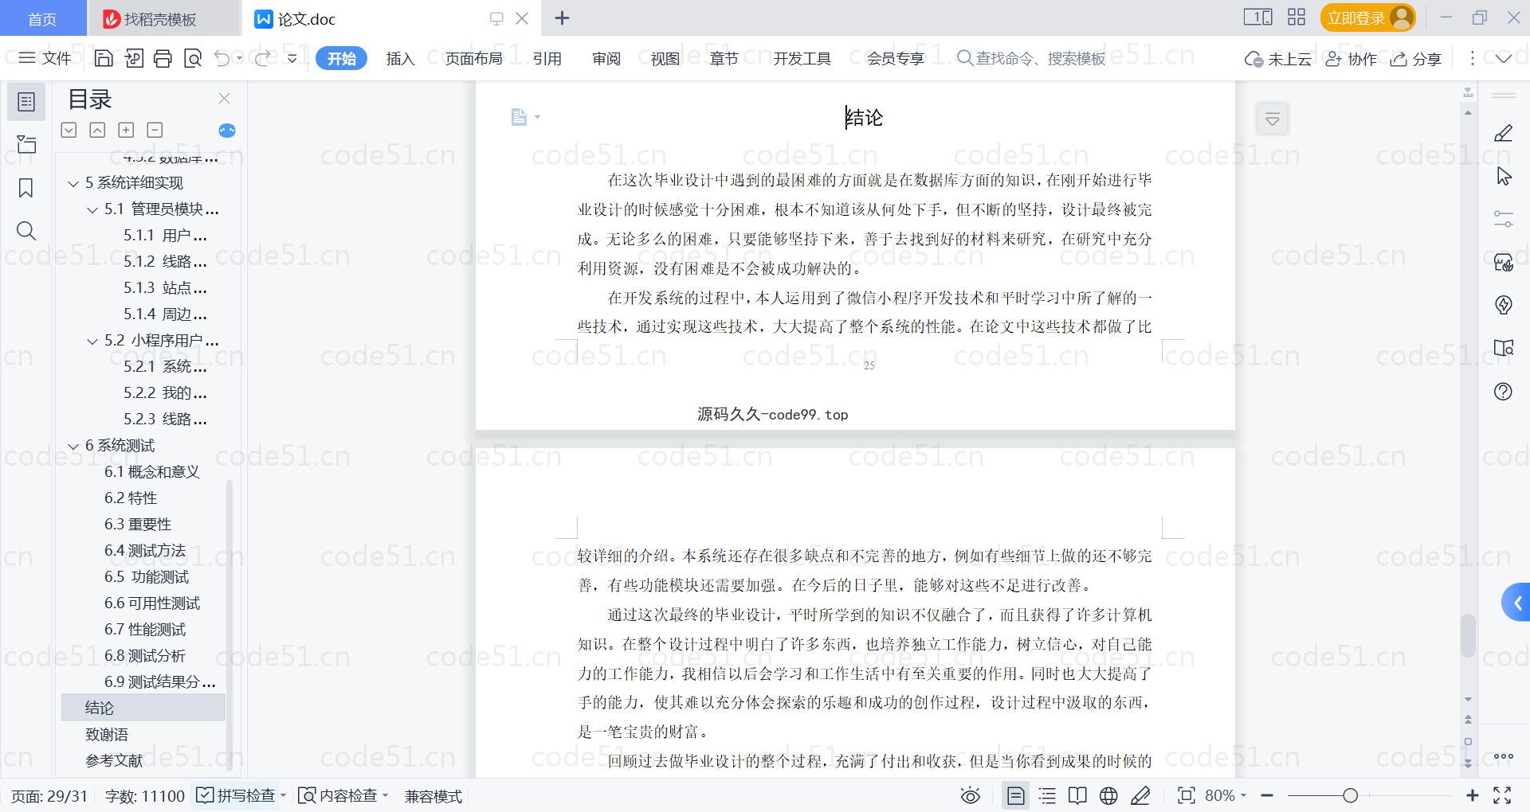
Task: Collapse the '5 系统详细实现' tree node
Action: pos(73,184)
